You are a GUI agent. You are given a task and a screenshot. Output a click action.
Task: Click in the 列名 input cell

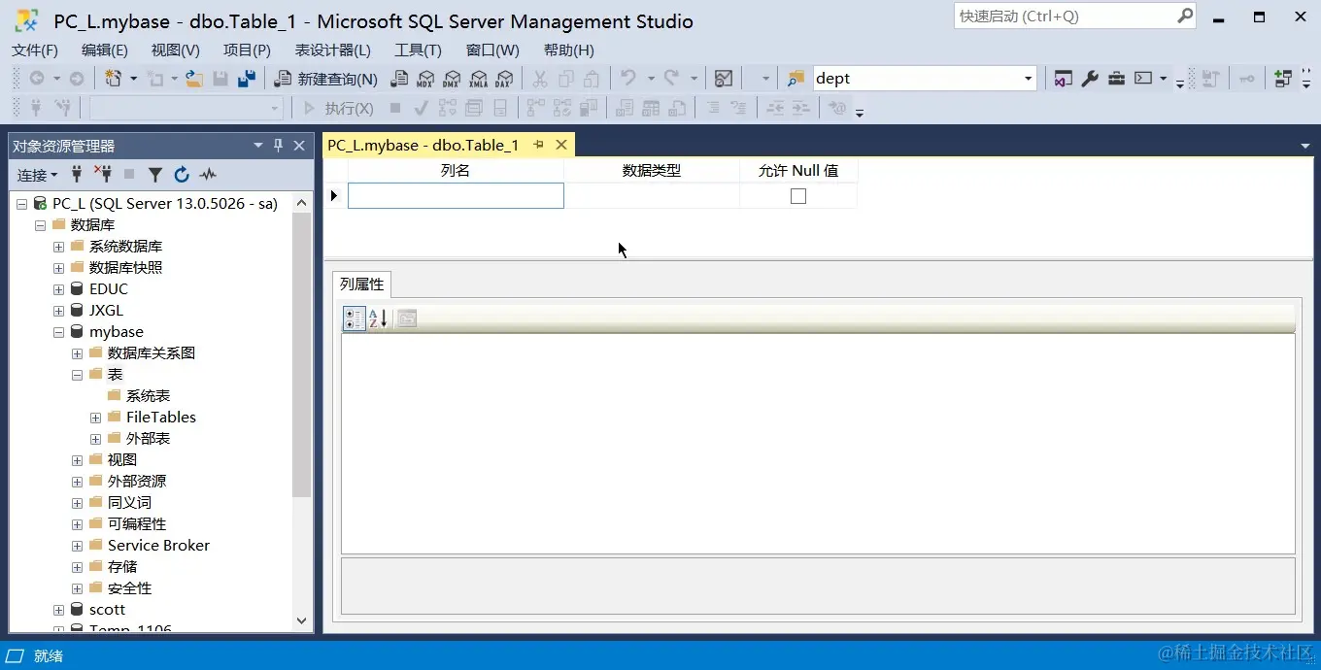click(x=456, y=196)
